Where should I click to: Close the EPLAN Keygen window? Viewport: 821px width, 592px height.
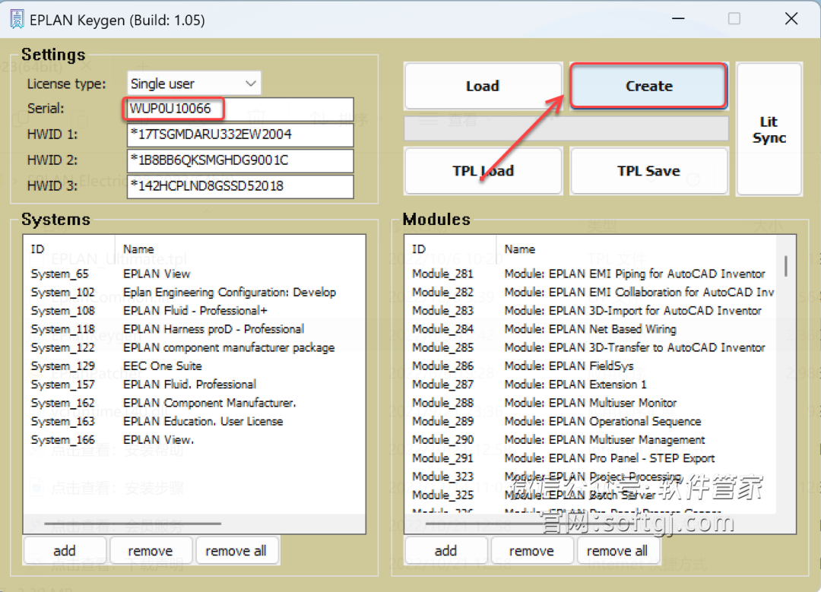pyautogui.click(x=791, y=19)
